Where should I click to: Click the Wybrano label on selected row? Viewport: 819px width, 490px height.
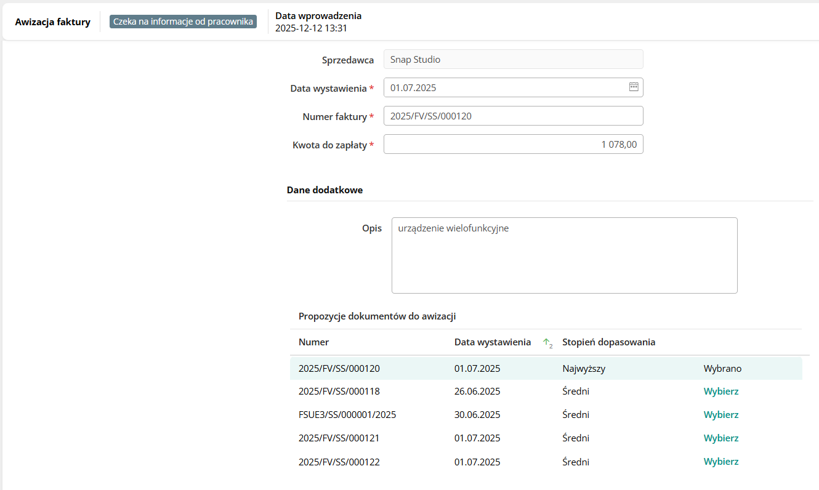coord(722,369)
